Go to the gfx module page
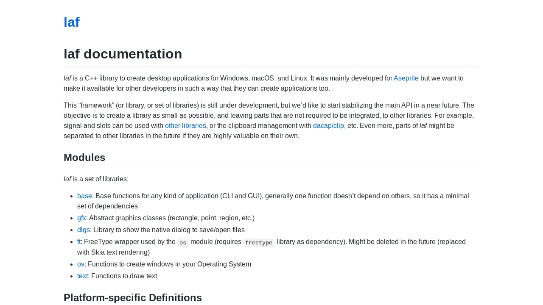Image resolution: width=543 pixels, height=305 pixels. 81,218
